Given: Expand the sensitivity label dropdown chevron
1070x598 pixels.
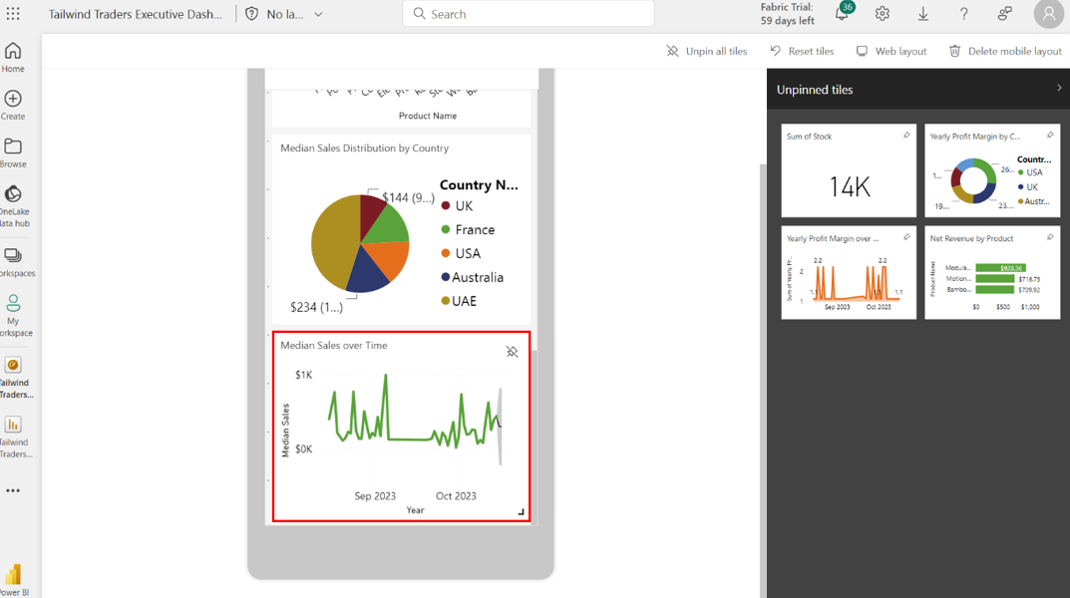Looking at the screenshot, I should pos(318,15).
